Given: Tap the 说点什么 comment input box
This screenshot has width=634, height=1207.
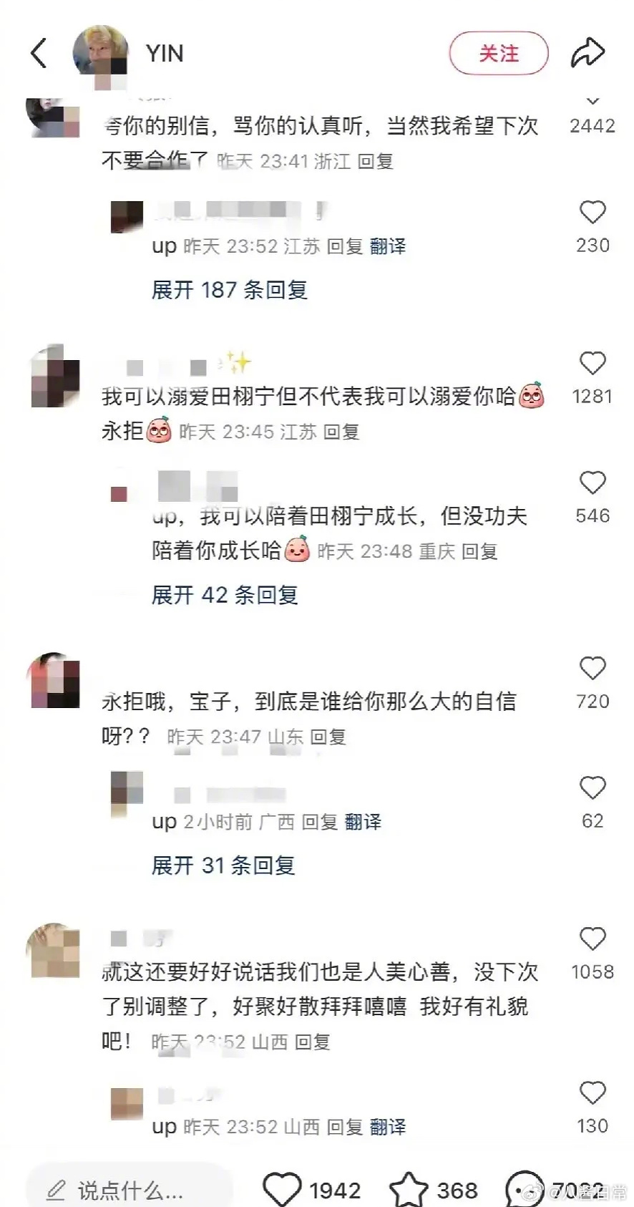Looking at the screenshot, I should coord(130,1190).
